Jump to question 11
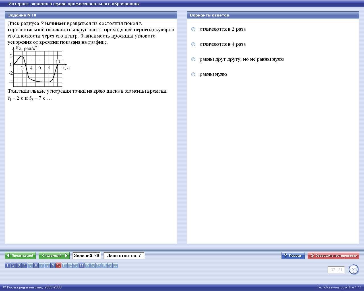This screenshot has width=364, height=291. pos(64,265)
